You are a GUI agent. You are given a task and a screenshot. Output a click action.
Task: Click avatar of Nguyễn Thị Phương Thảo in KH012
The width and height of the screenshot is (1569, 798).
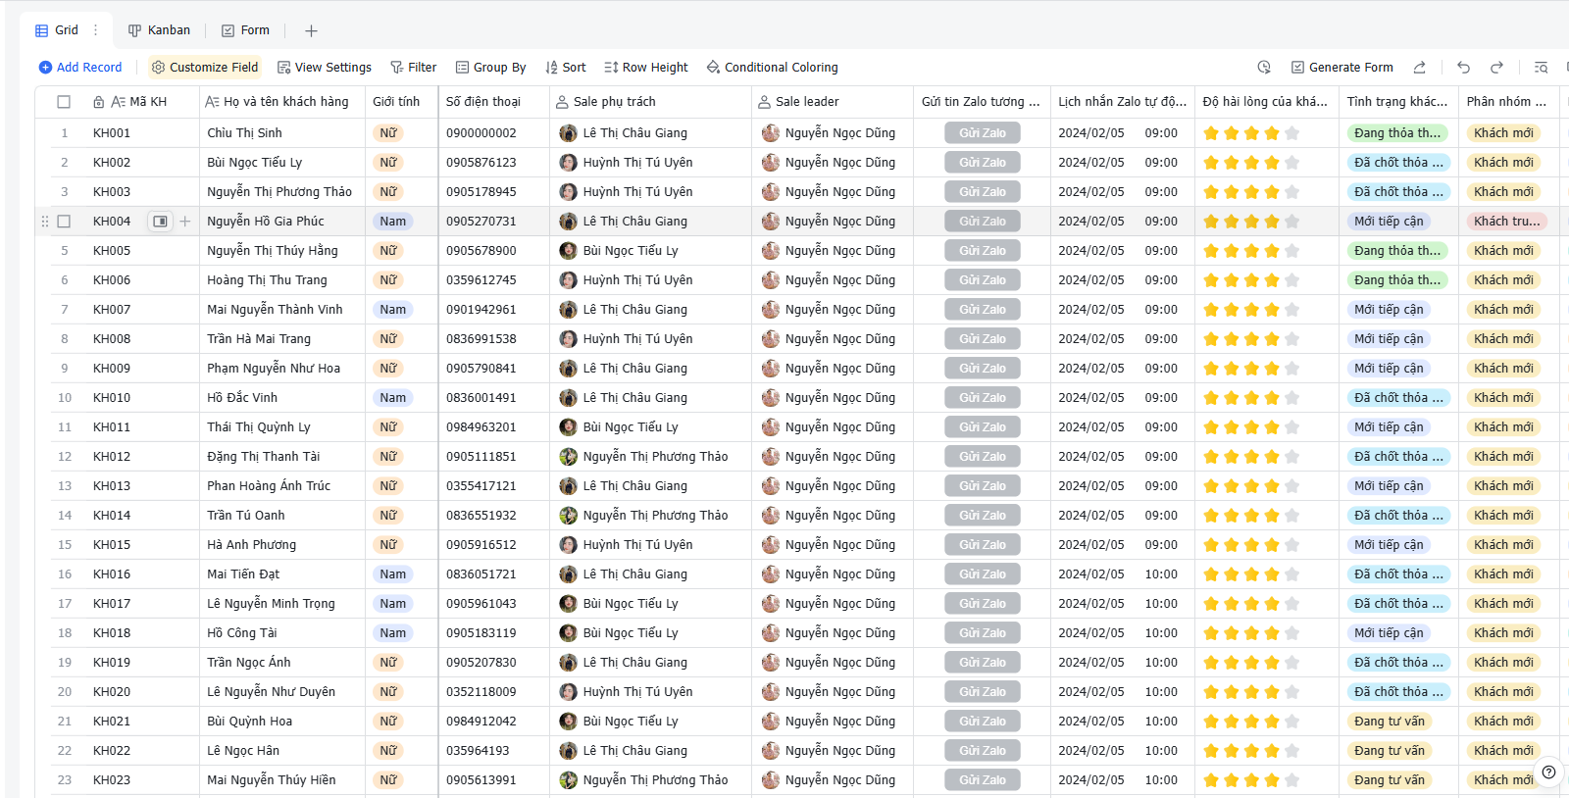pos(568,457)
